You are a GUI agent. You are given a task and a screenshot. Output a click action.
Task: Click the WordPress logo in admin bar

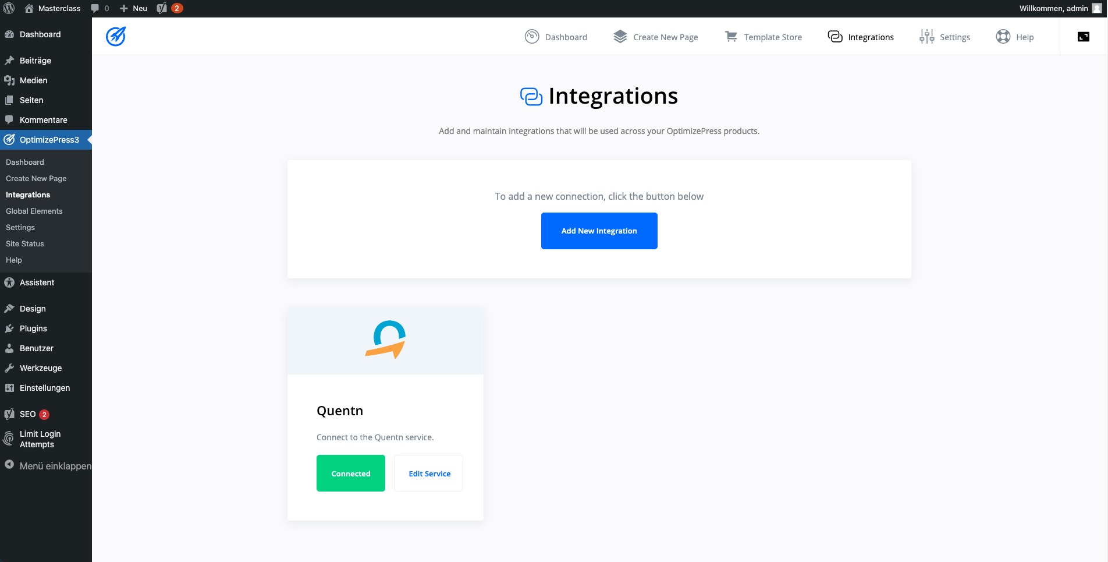[9, 8]
